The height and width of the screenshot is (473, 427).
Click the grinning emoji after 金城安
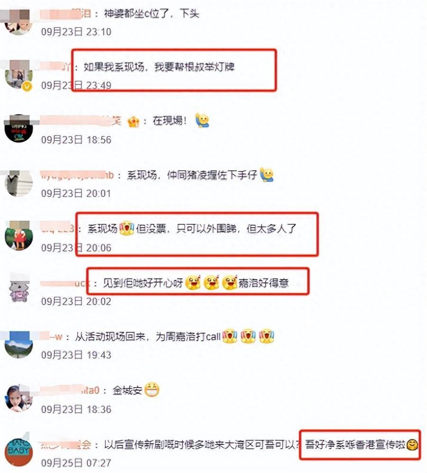(x=152, y=390)
